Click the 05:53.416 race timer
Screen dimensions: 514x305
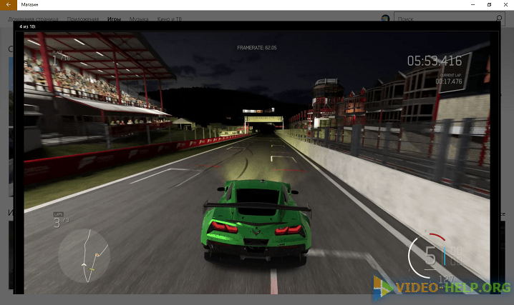point(435,61)
